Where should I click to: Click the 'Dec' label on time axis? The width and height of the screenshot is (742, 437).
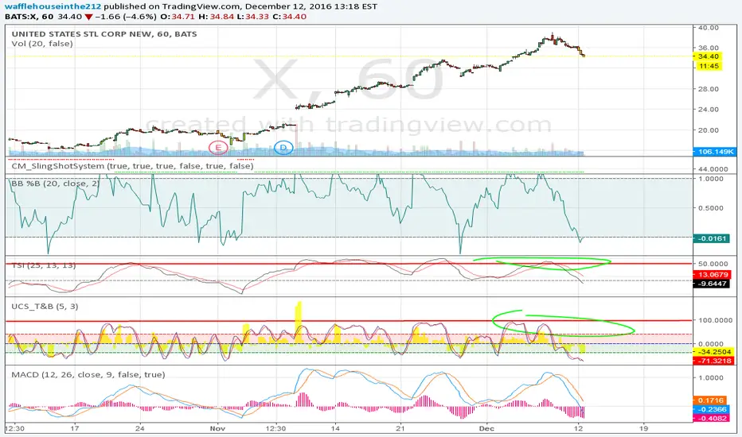tap(486, 428)
